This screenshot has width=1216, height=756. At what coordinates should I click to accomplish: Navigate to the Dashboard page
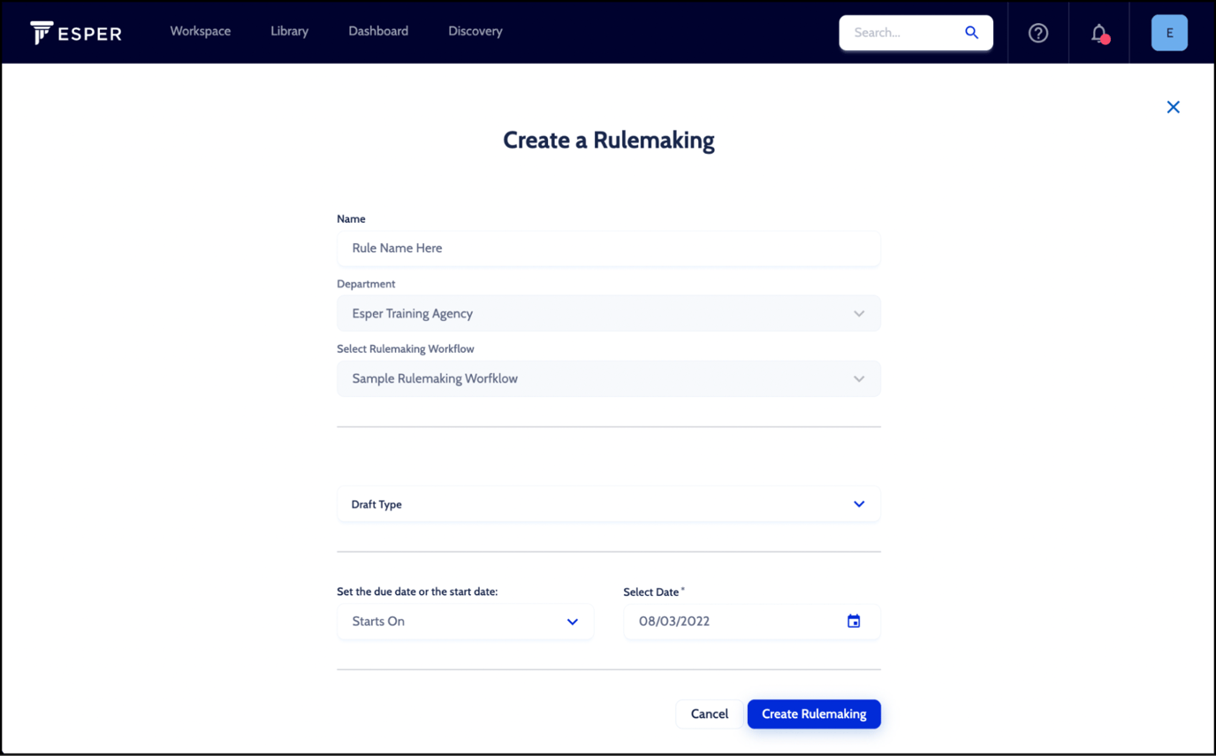[x=378, y=31]
